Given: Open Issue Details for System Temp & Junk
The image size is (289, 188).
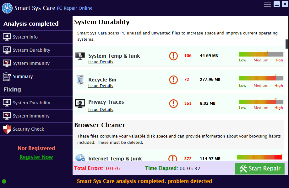Looking at the screenshot, I should click(101, 62).
